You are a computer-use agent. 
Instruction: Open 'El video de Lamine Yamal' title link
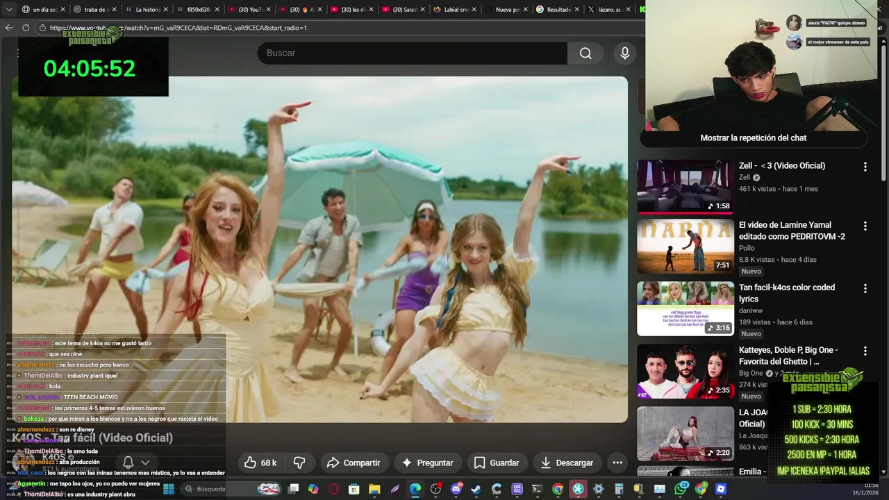pyautogui.click(x=792, y=231)
